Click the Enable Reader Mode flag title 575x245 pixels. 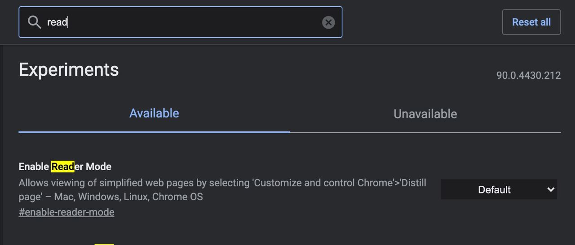[x=65, y=167]
